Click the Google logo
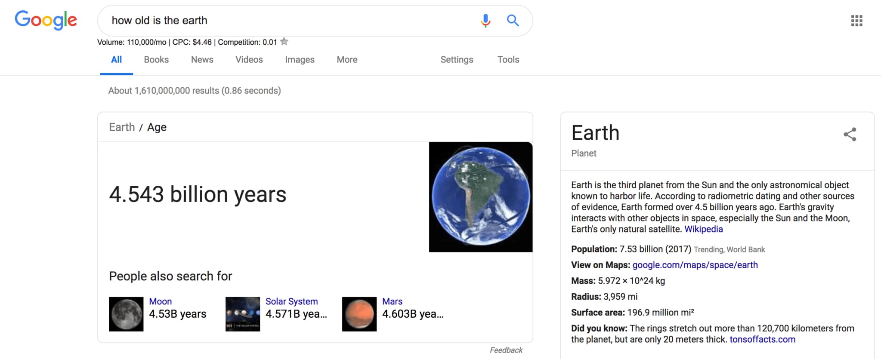This screenshot has width=881, height=359. (x=46, y=20)
